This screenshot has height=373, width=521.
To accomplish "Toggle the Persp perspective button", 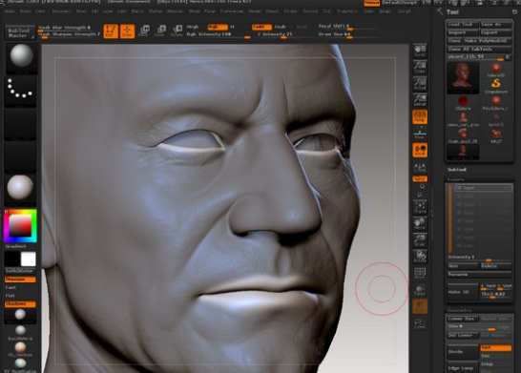I will point(420,116).
